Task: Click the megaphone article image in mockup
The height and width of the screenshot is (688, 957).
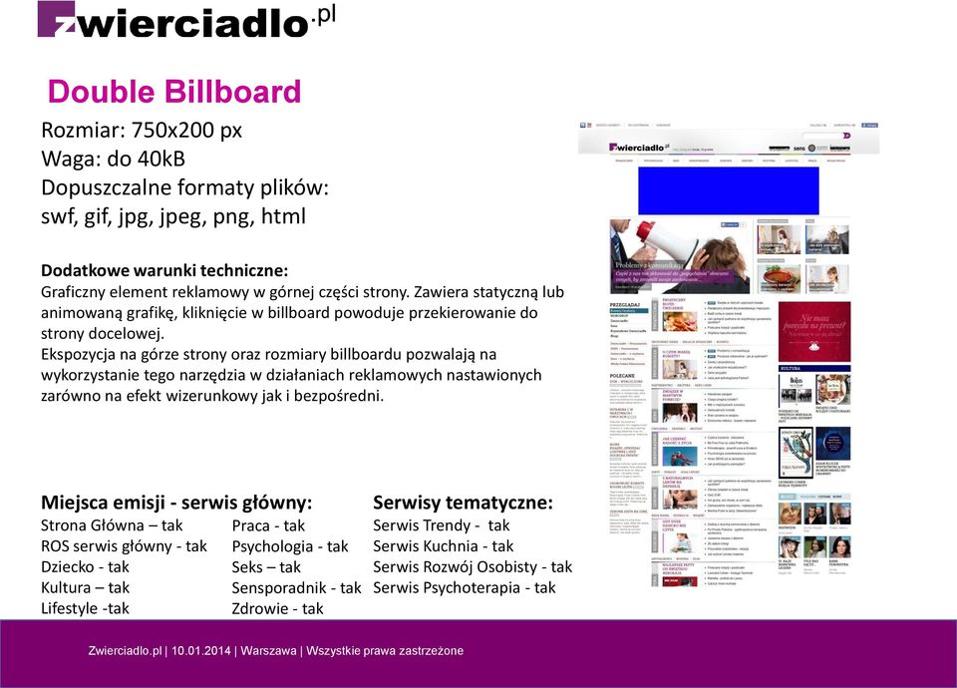Action: point(679,256)
